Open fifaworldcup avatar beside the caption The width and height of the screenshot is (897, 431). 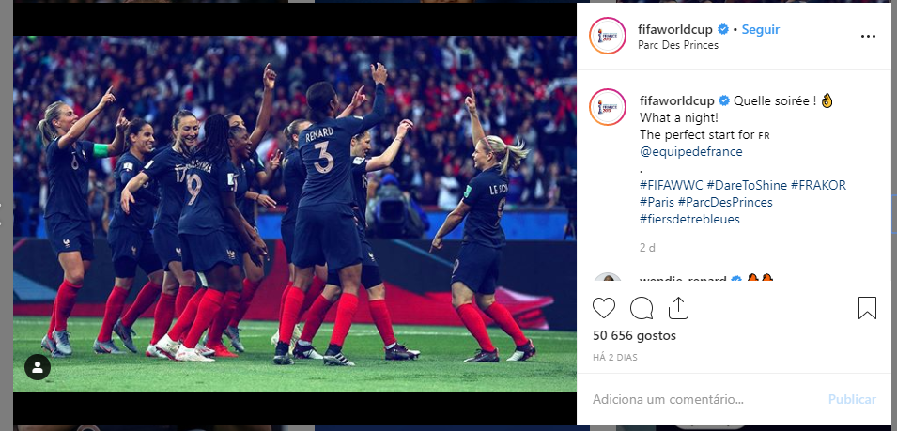tap(608, 107)
